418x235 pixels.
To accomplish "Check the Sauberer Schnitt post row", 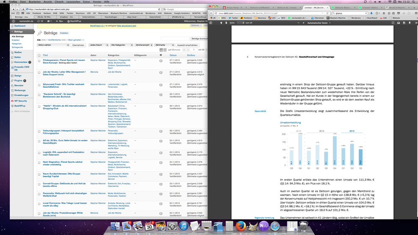I will (39, 95).
